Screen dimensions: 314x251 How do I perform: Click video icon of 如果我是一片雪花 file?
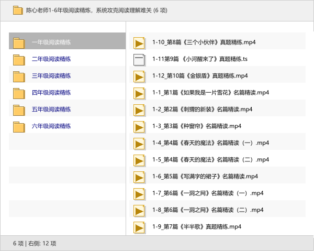[x=139, y=93]
